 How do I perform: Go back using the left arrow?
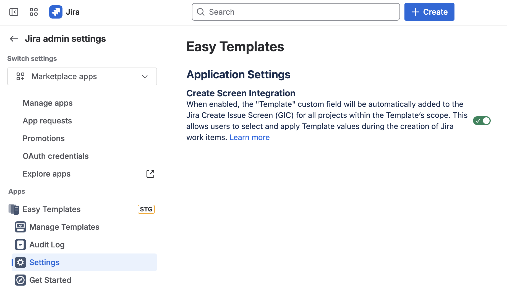coord(14,39)
